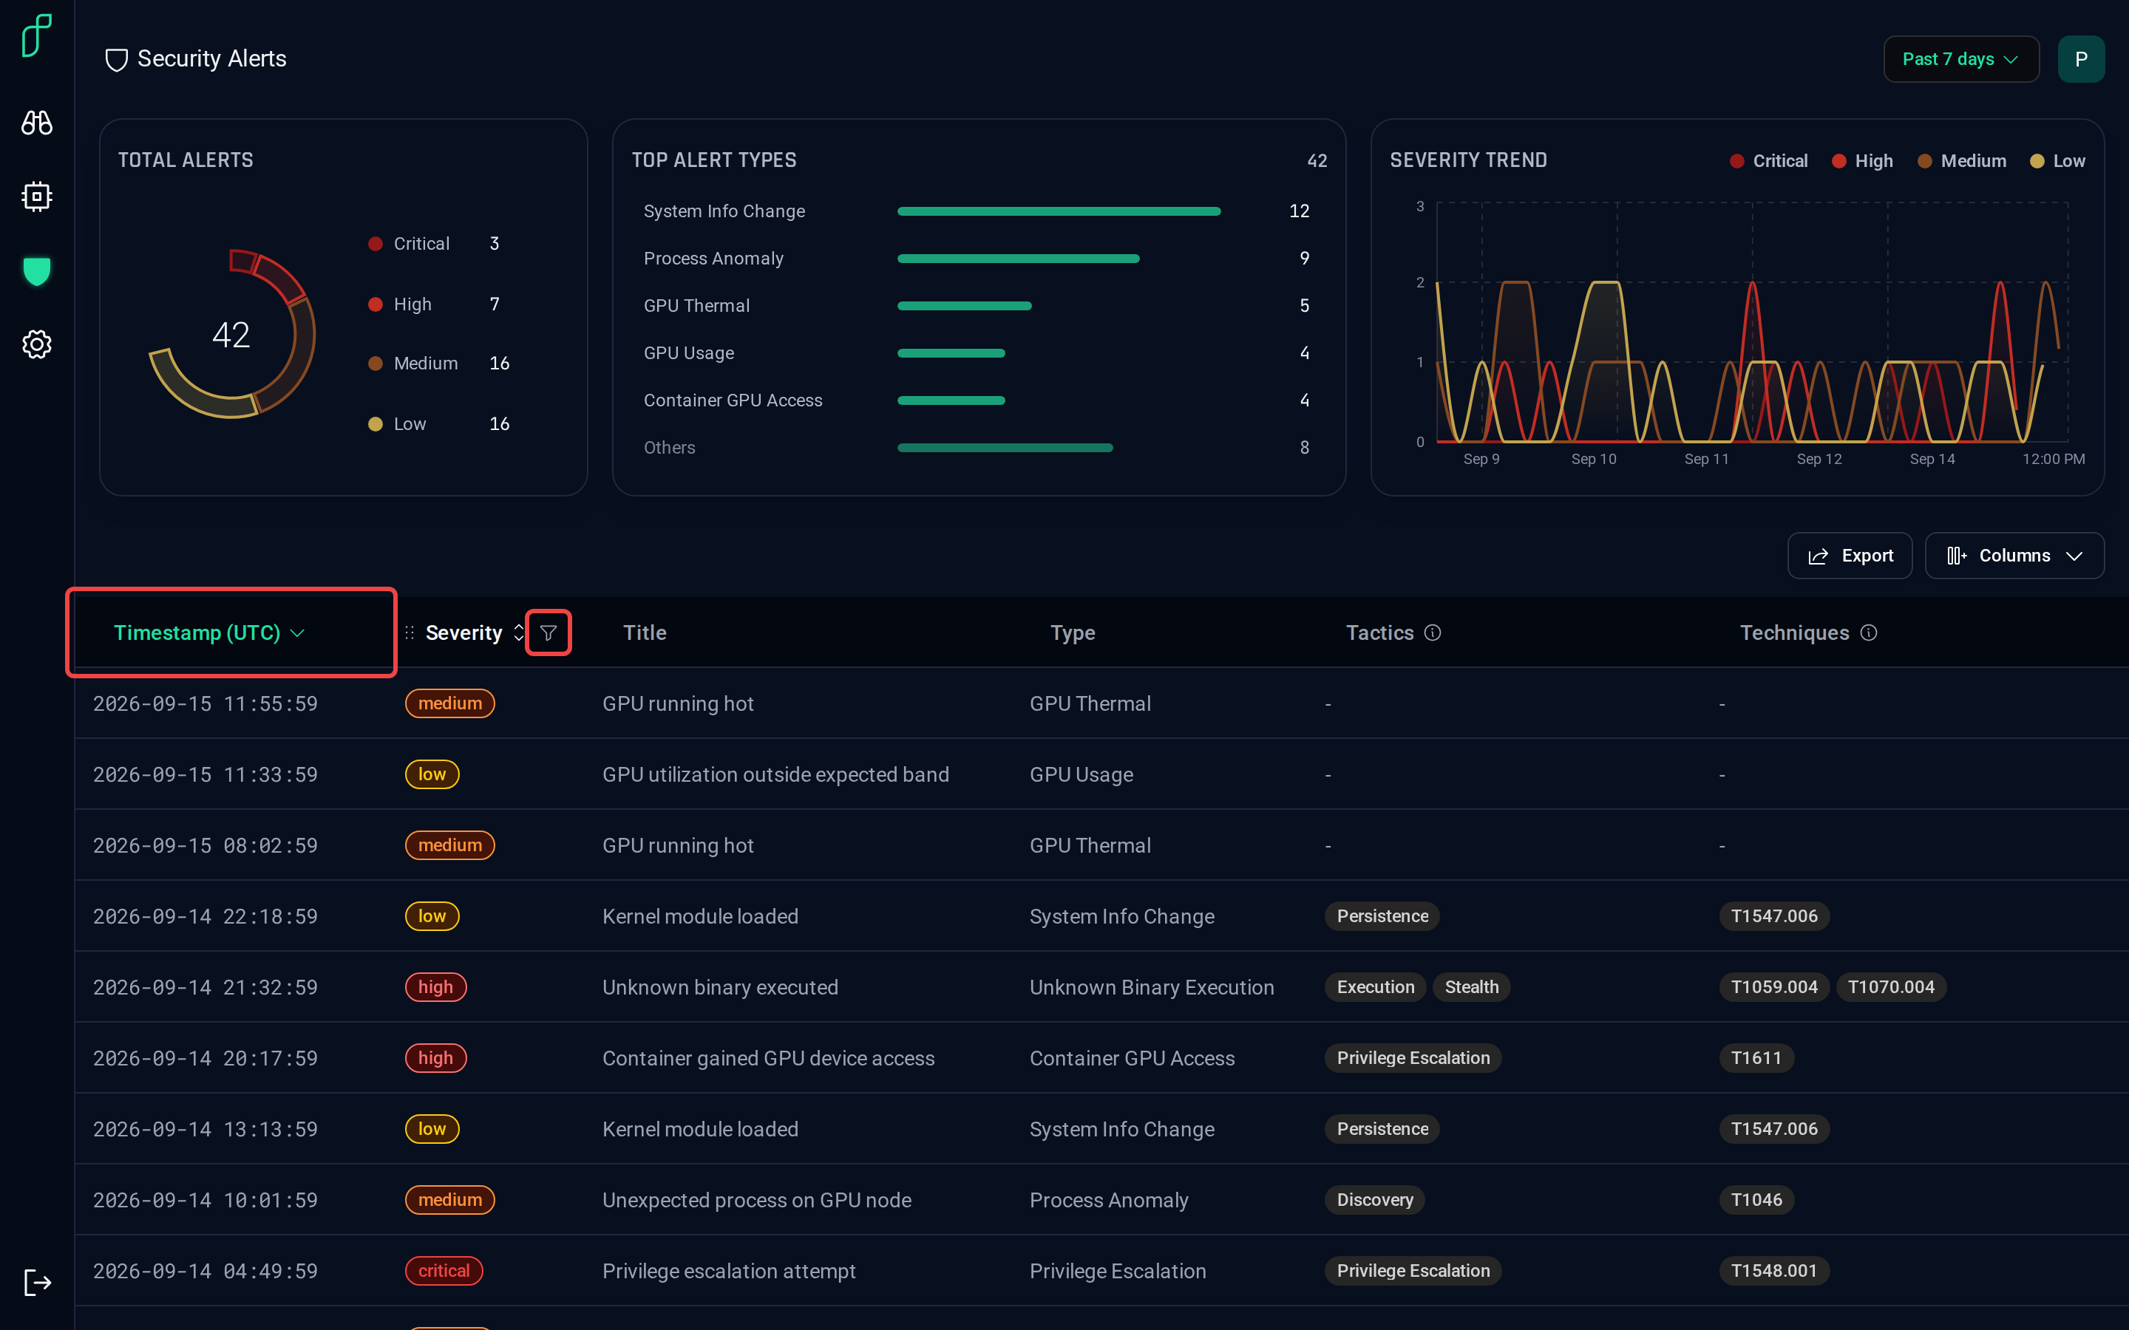This screenshot has width=2129, height=1330.
Task: Toggle Medium series in Severity Trend legend
Action: point(1962,161)
